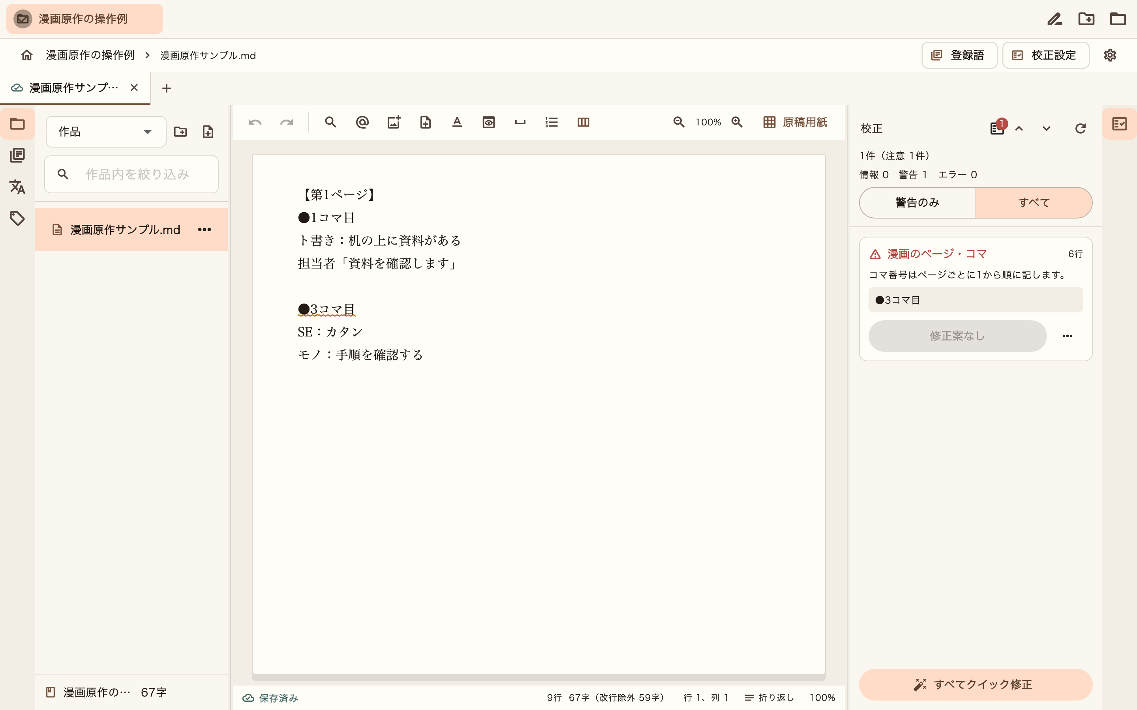Click the space character icon
The width and height of the screenshot is (1137, 710).
click(520, 123)
